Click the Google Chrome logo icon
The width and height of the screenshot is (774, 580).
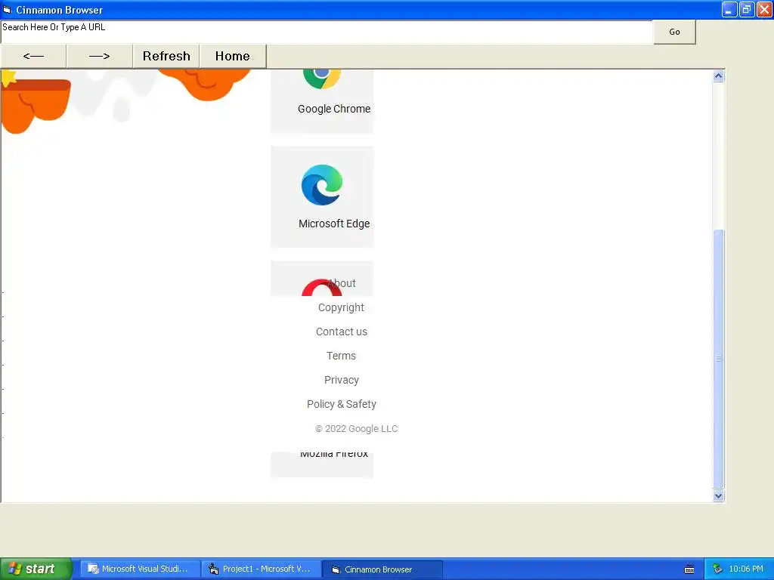point(321,79)
